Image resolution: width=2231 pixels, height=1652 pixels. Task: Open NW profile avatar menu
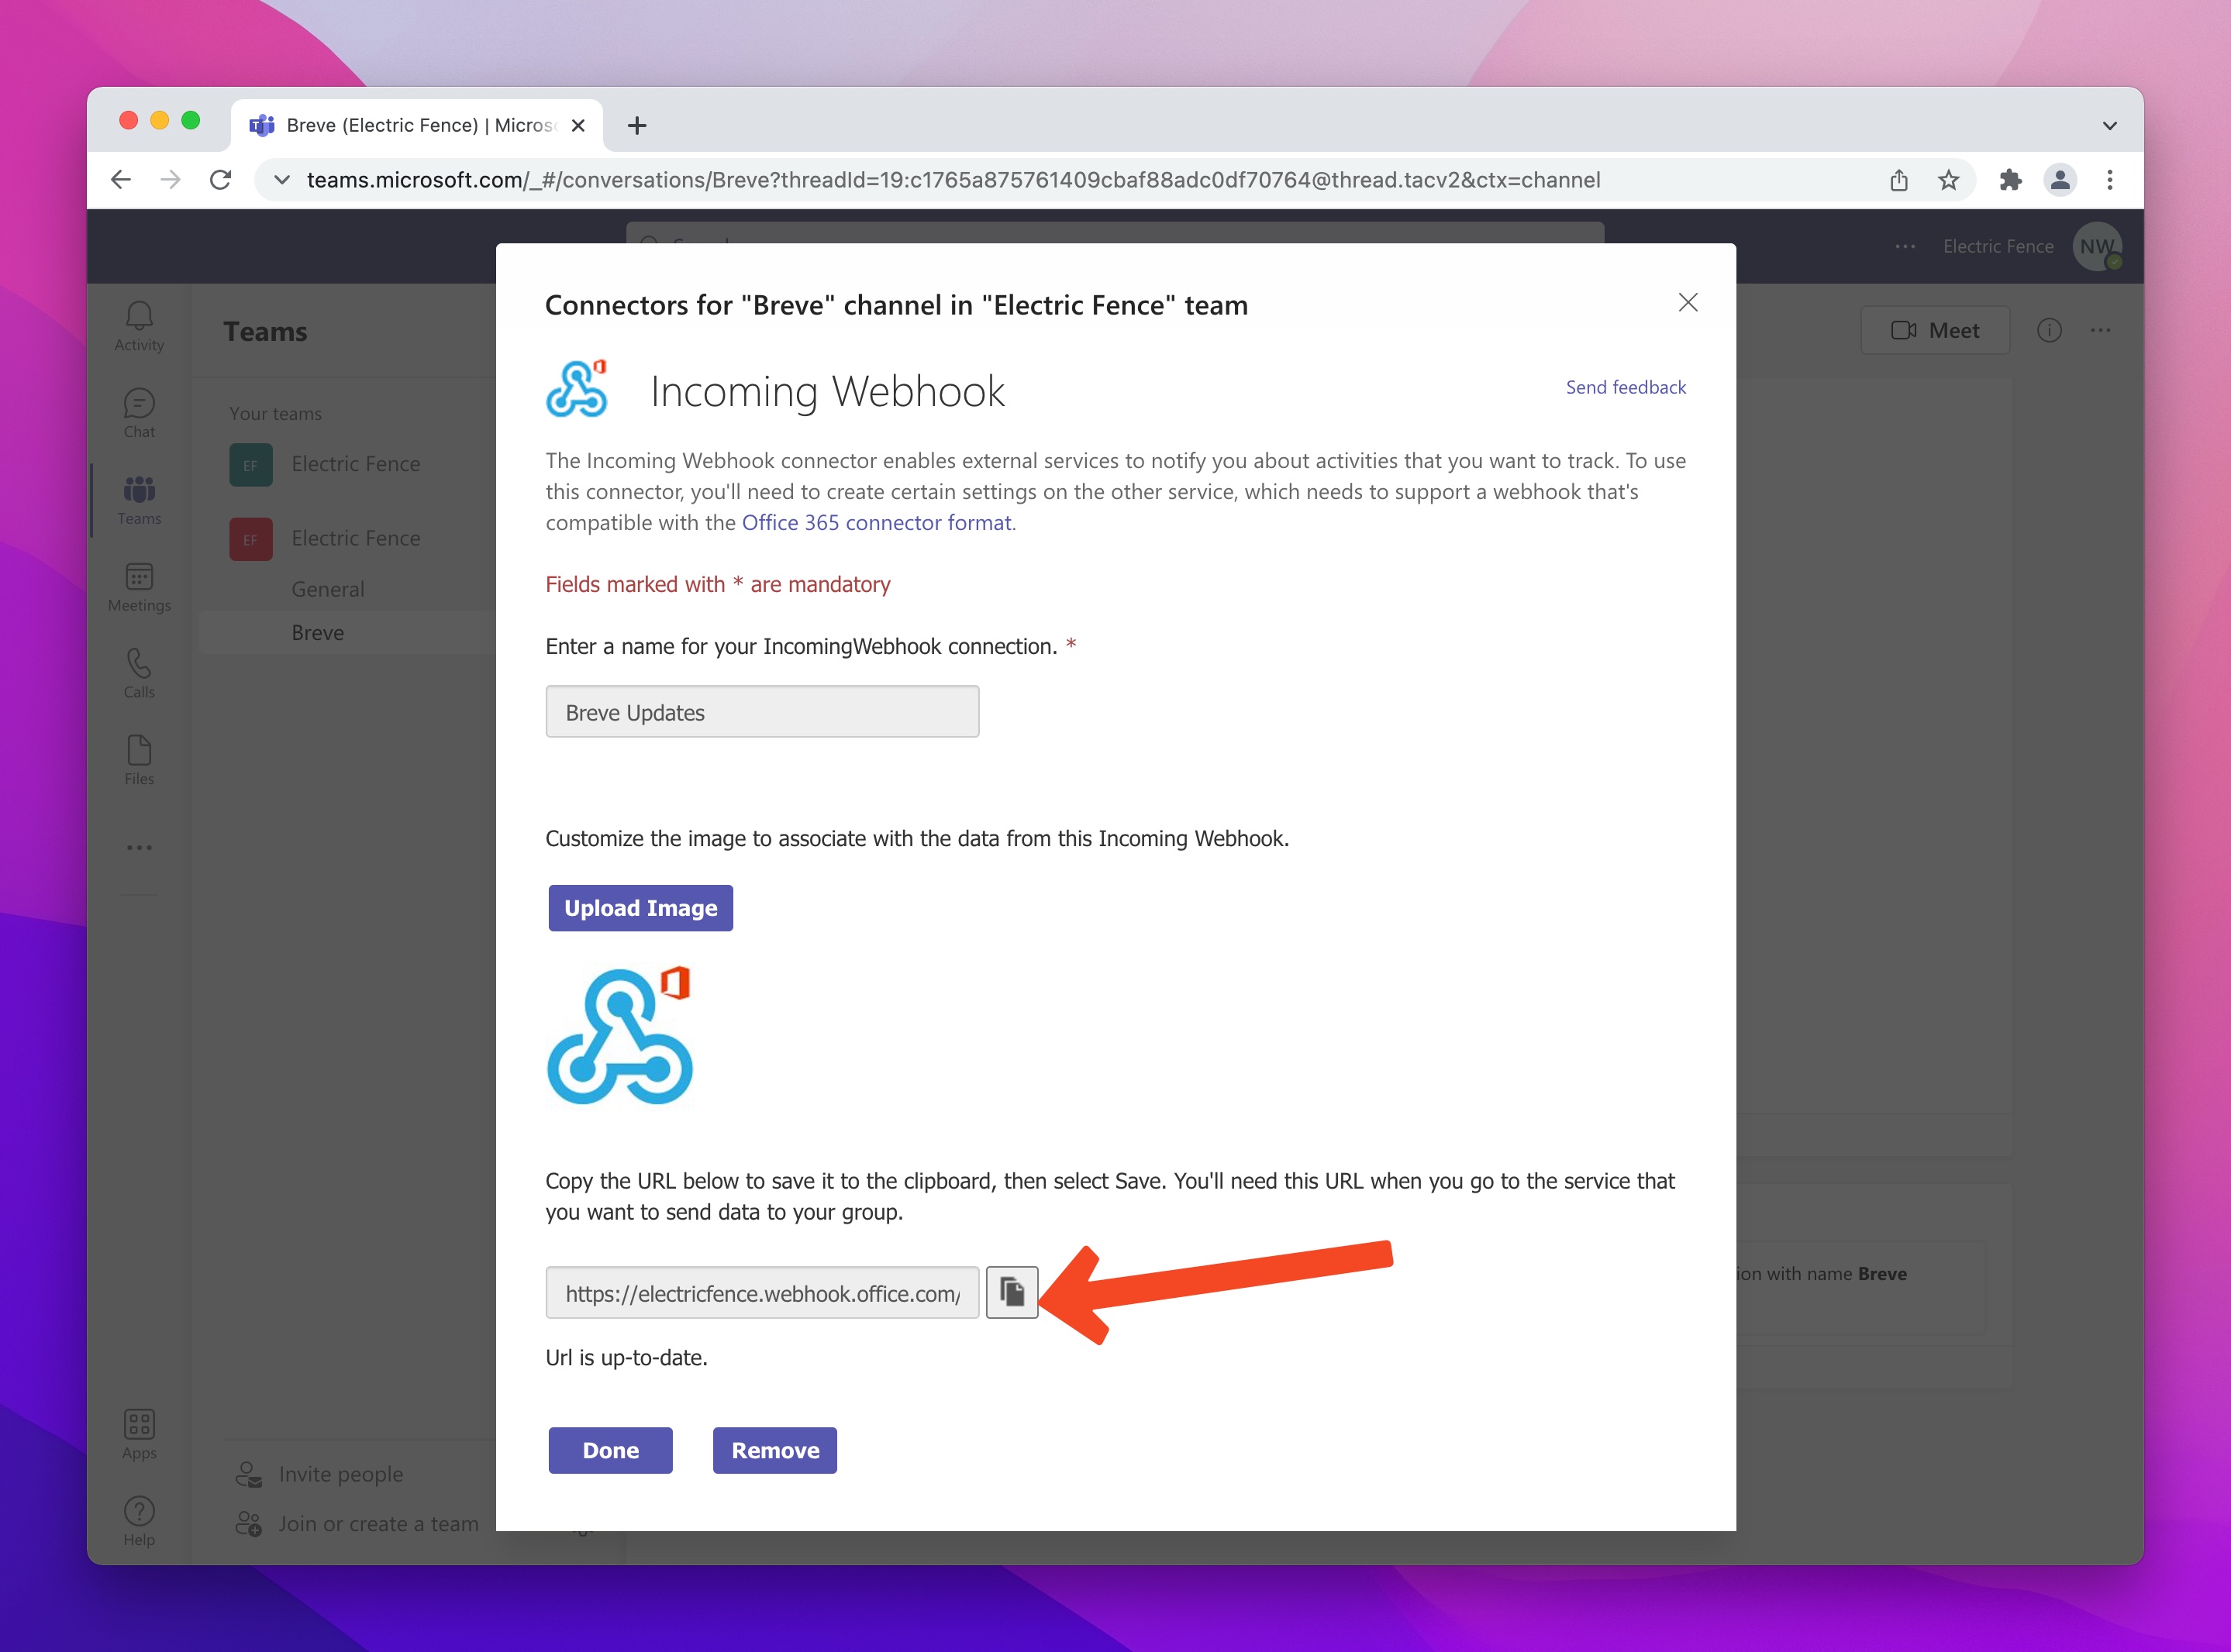[x=2097, y=246]
